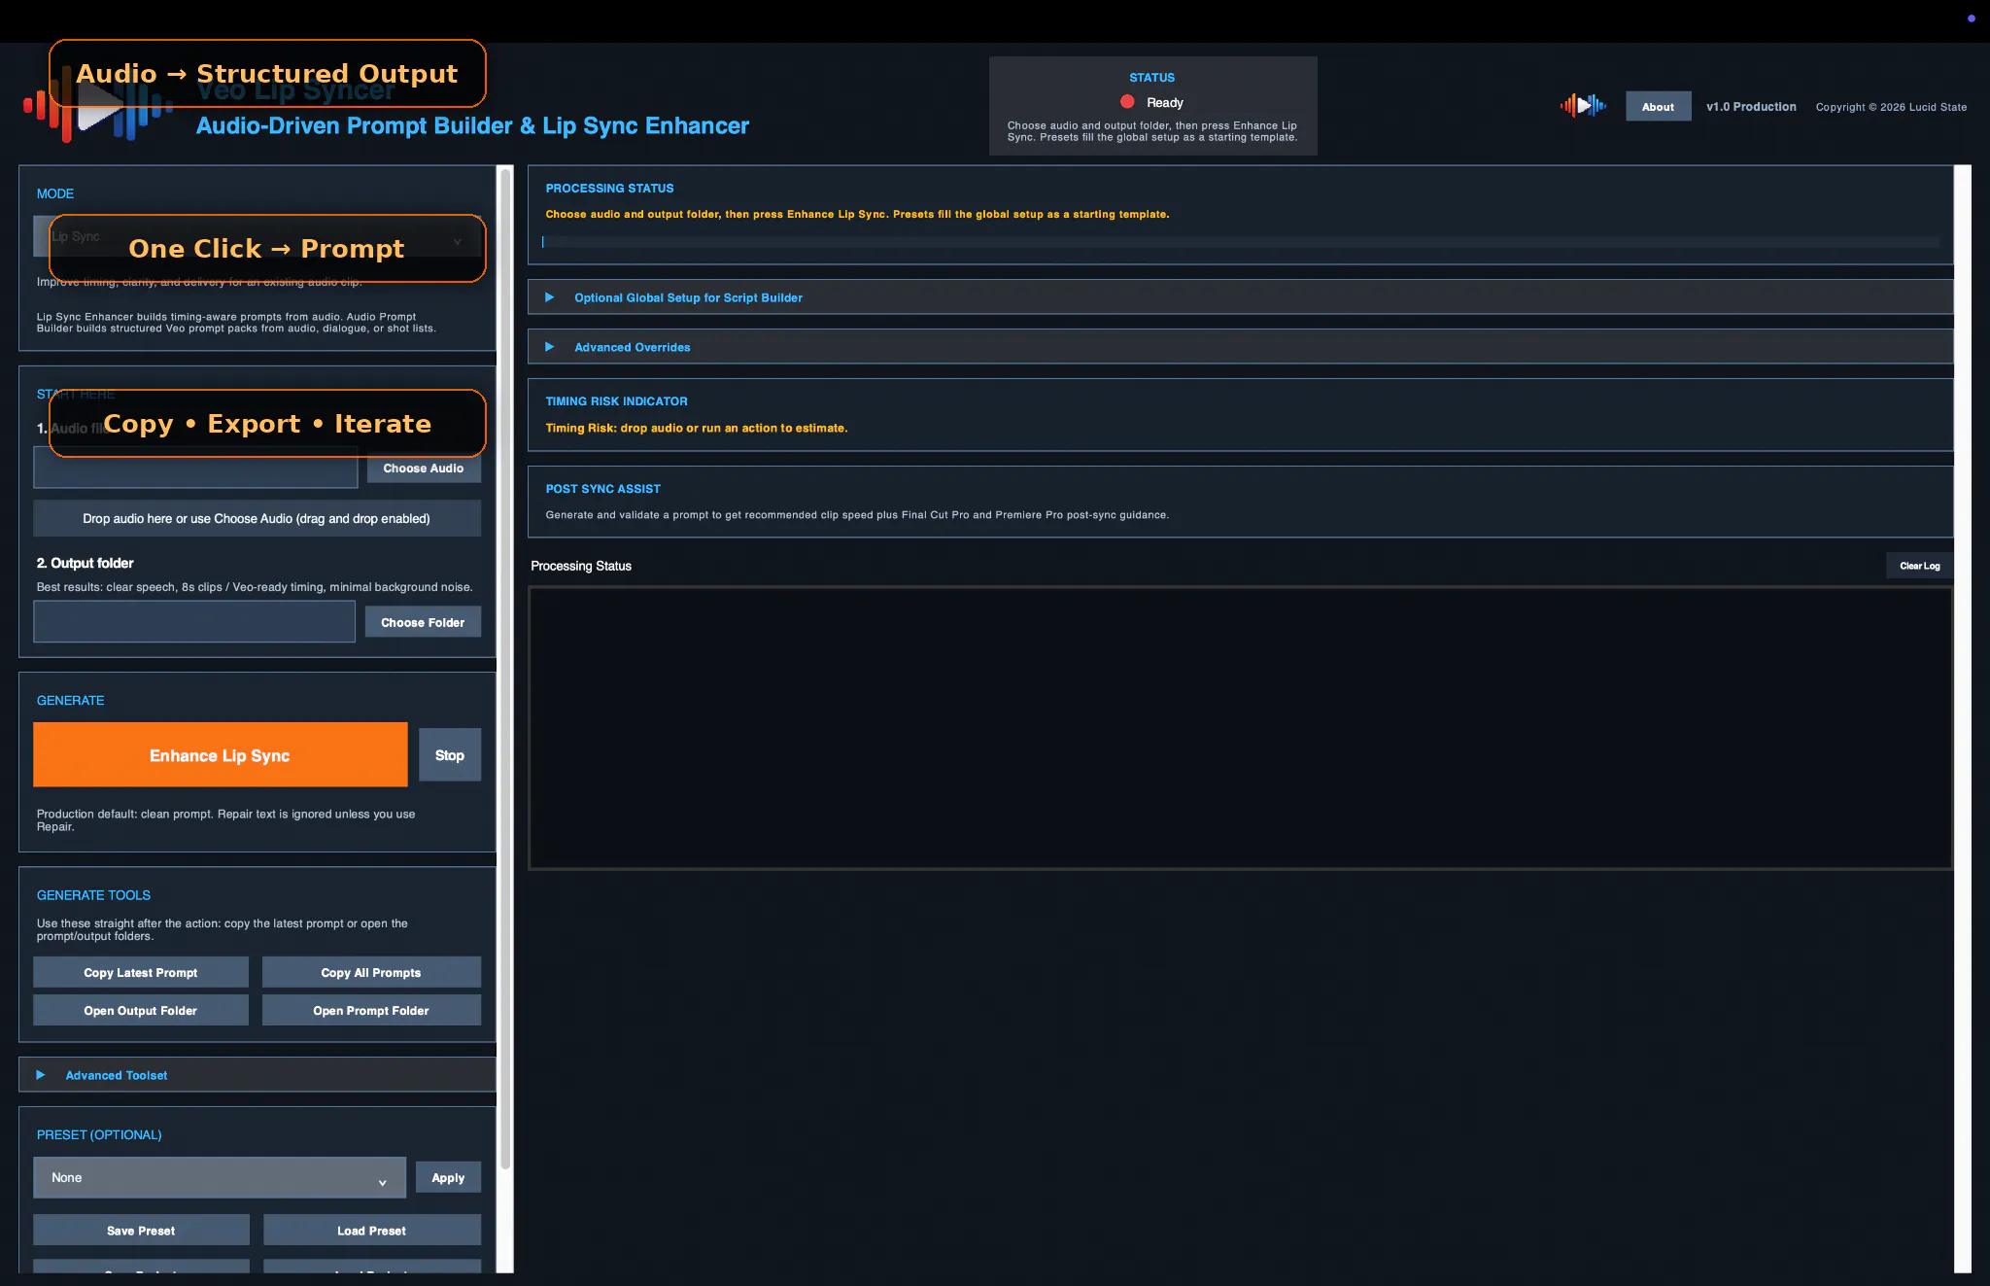Click the PRESET (OPTIONAL) heading
This screenshot has width=1990, height=1286.
click(x=99, y=1134)
